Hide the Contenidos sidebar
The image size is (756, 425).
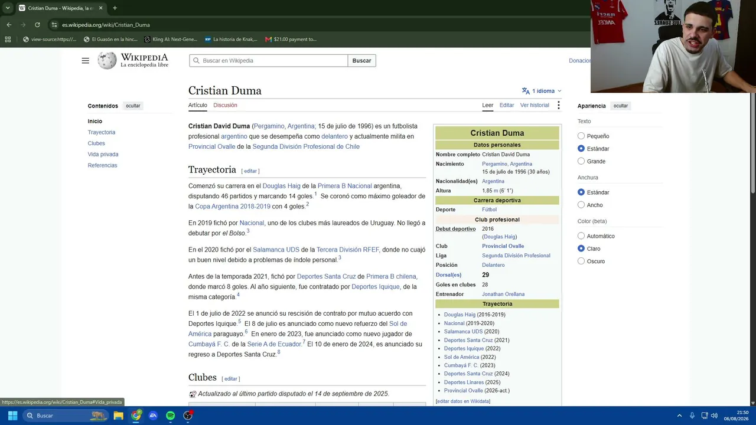[x=133, y=106]
